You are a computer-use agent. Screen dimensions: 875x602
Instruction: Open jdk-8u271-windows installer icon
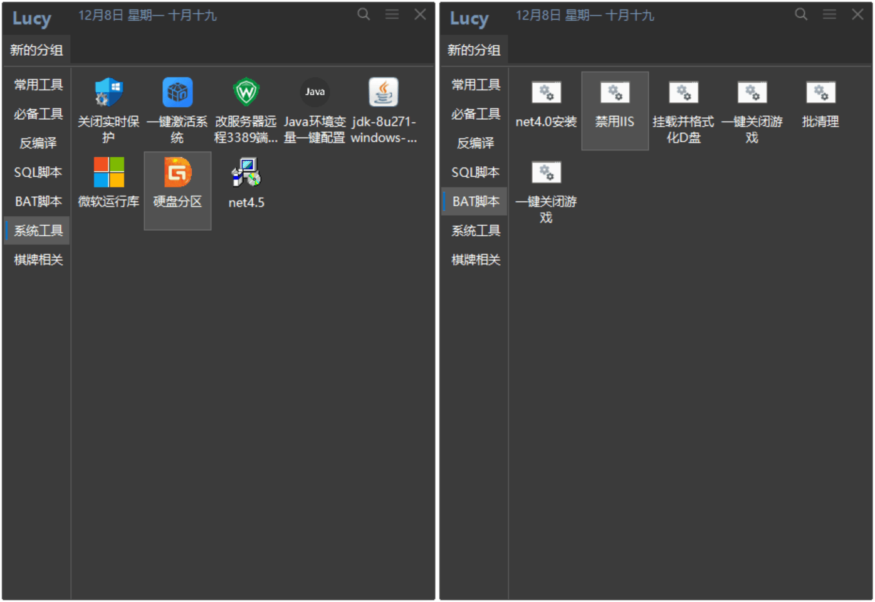click(x=384, y=93)
